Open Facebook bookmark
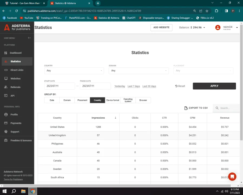 tap(10, 18)
